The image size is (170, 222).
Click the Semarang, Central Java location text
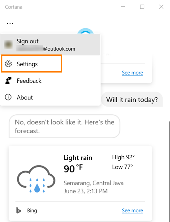point(93,183)
